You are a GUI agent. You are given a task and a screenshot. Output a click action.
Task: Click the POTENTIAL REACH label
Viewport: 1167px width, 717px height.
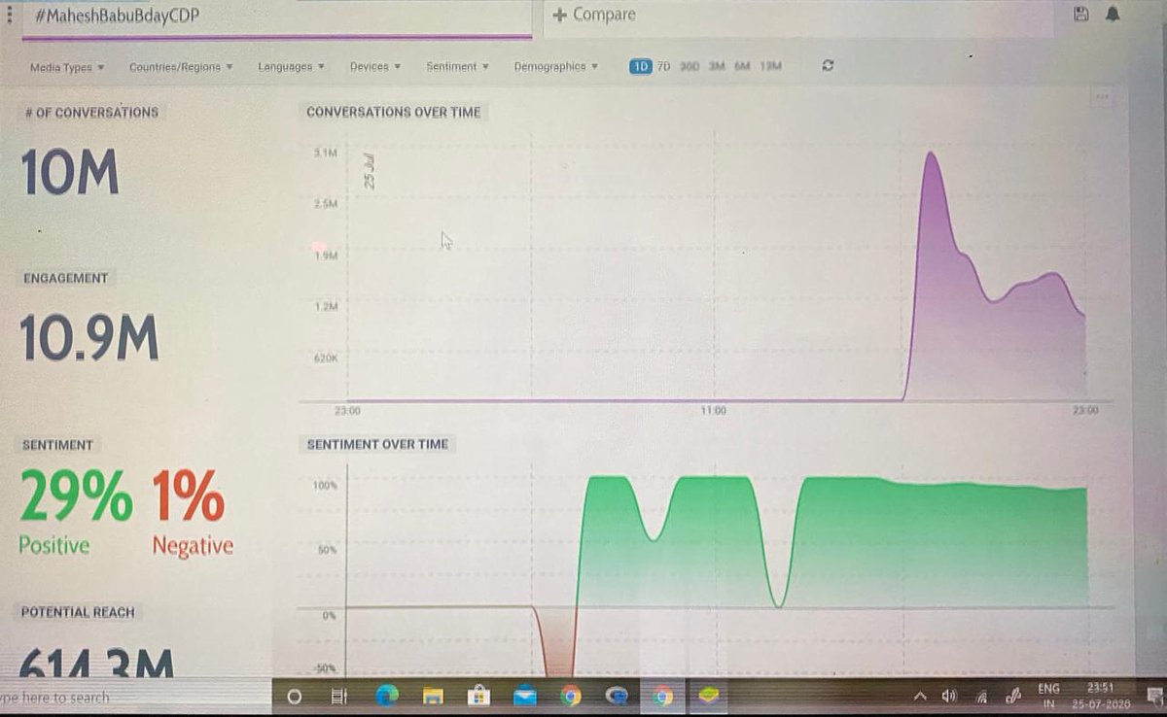79,612
